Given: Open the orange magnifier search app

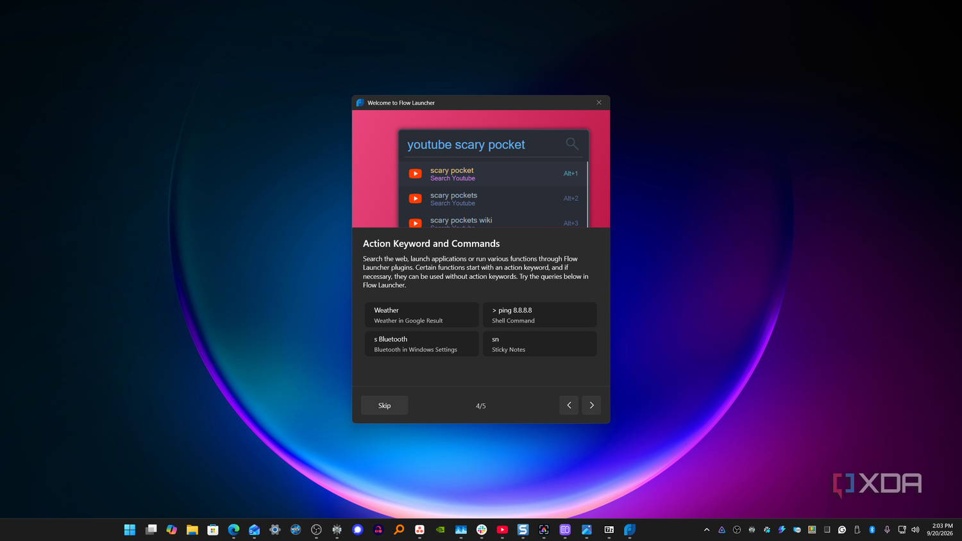Looking at the screenshot, I should click(399, 529).
